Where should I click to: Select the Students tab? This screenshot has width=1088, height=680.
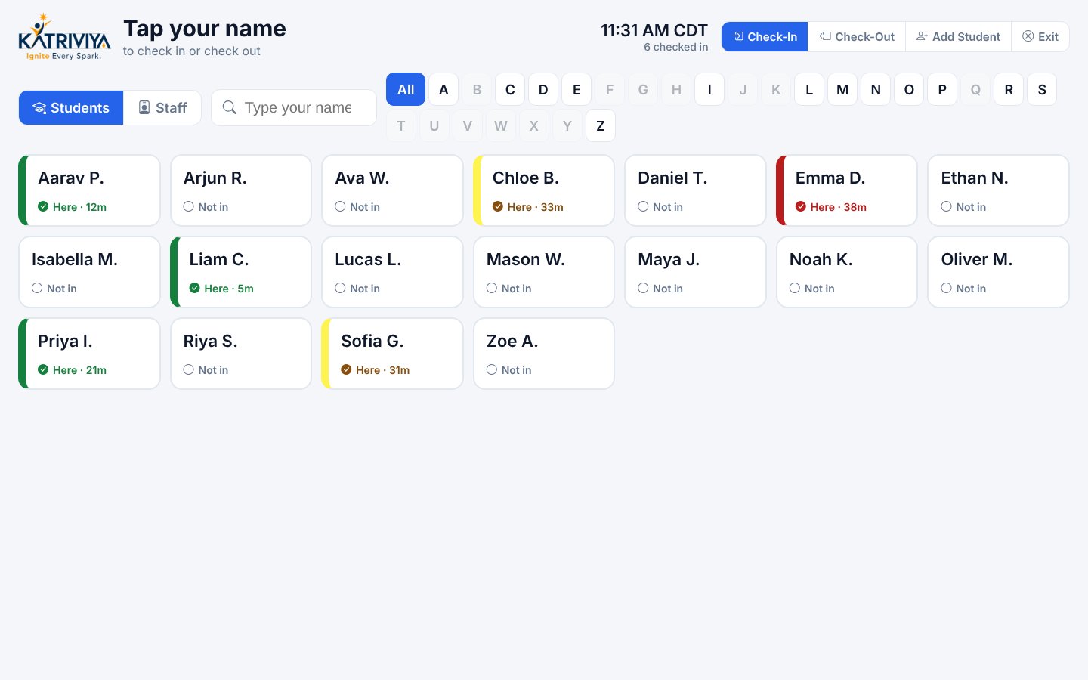(71, 107)
